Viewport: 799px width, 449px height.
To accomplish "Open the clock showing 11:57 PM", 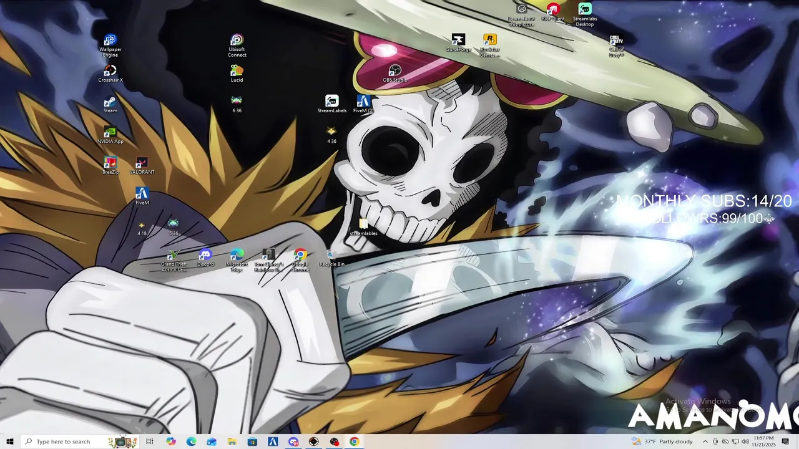I will click(763, 442).
